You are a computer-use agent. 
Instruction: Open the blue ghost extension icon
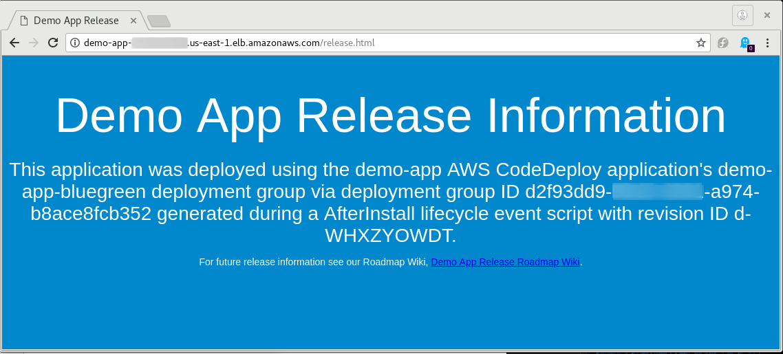click(745, 43)
